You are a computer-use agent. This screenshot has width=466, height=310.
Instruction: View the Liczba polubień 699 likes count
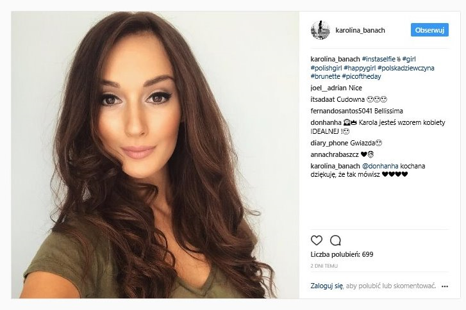click(x=342, y=254)
